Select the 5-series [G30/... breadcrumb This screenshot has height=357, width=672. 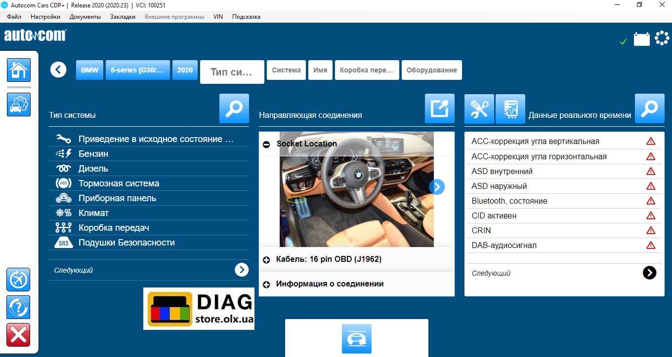138,70
